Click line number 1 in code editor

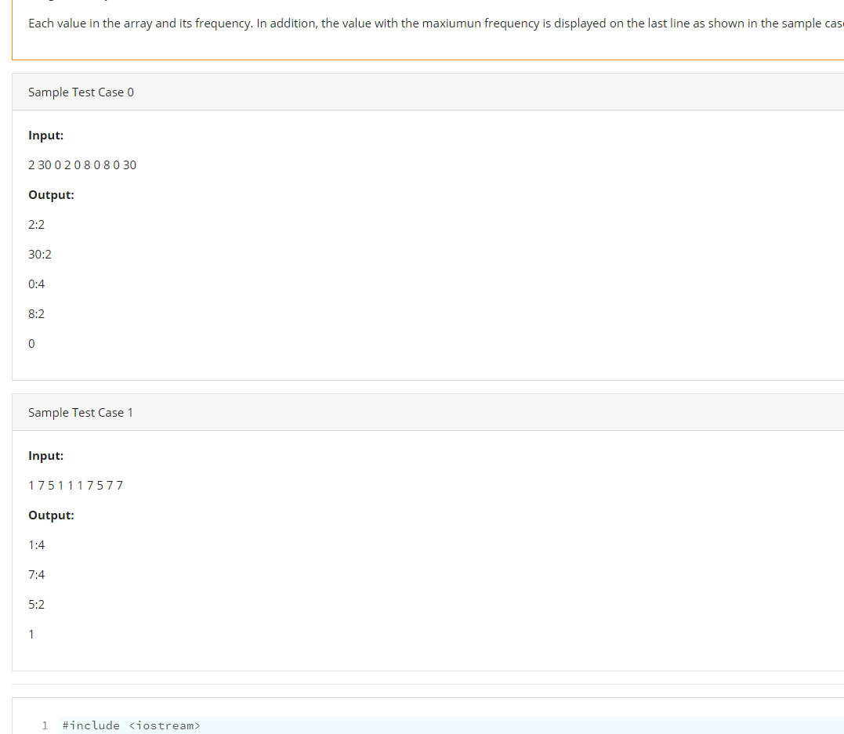tap(45, 725)
